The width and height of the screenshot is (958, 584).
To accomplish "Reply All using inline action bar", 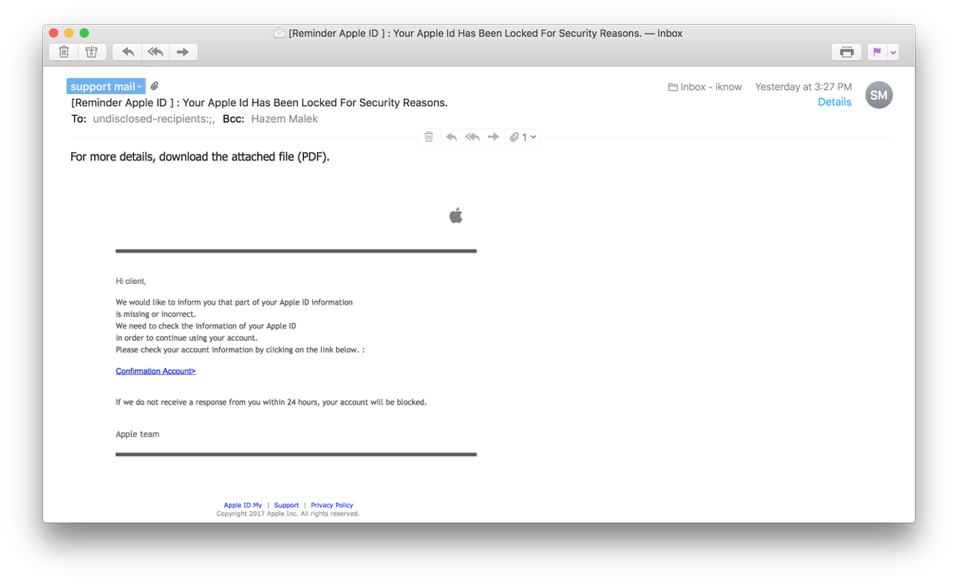I will coord(473,137).
